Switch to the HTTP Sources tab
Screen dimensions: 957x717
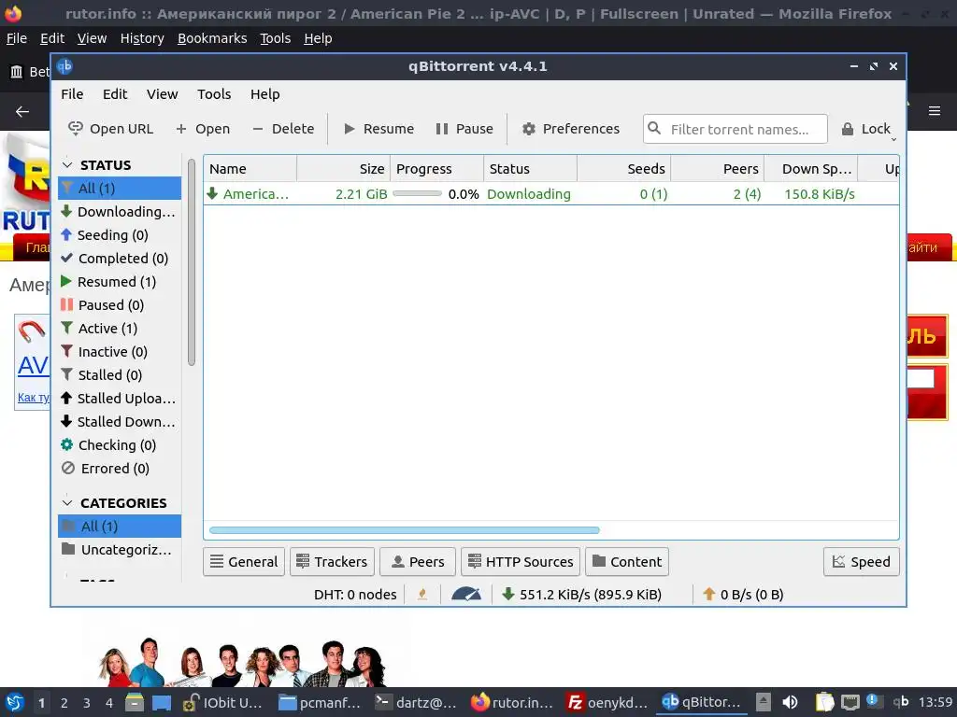pos(521,561)
